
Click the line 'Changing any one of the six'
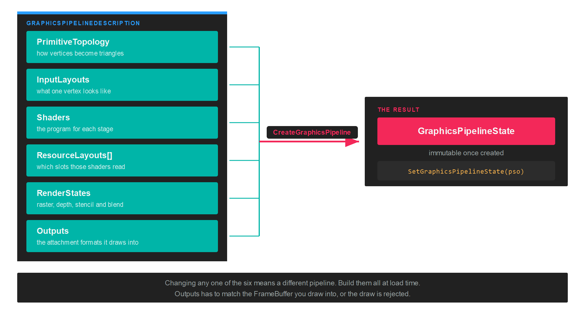pos(292,283)
